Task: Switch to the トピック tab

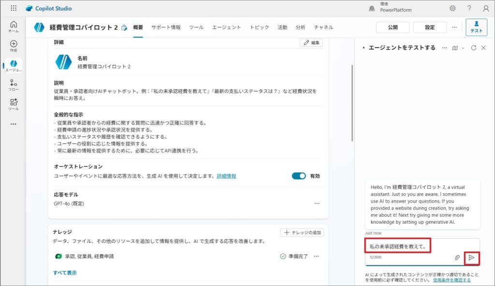Action: pyautogui.click(x=260, y=27)
